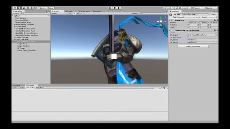The height and width of the screenshot is (129, 230).
Task: Click object picker next to Ik_target field
Action: pos(217,35)
